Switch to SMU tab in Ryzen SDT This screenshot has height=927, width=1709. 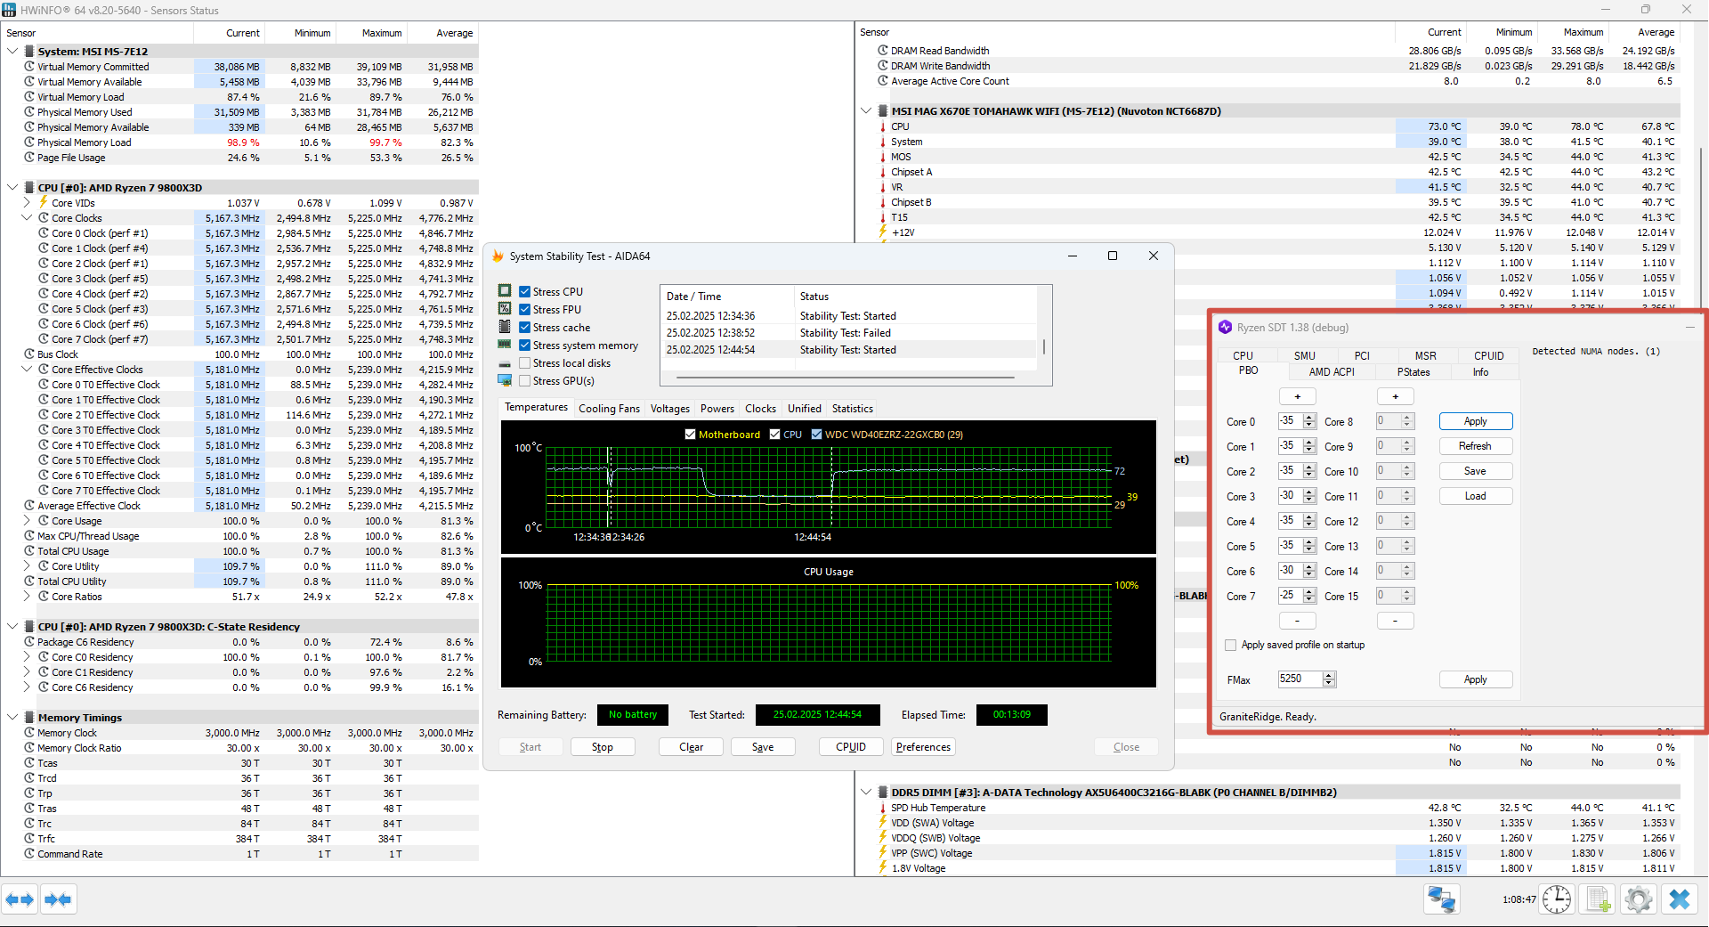1305,355
